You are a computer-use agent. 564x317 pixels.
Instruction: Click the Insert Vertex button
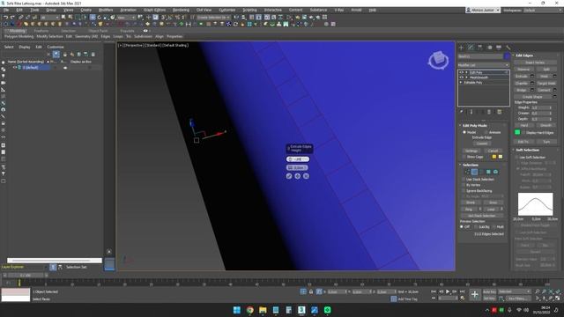(x=535, y=63)
